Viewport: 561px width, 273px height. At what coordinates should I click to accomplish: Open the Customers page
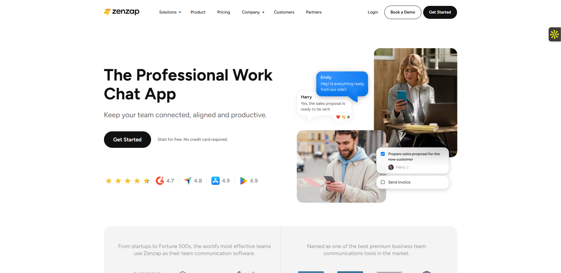284,12
